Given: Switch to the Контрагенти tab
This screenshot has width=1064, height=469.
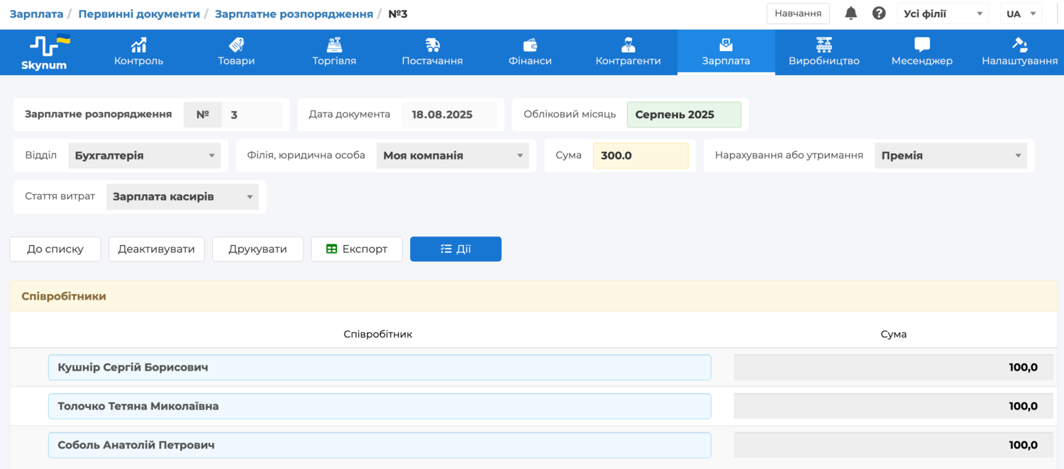Looking at the screenshot, I should (628, 52).
